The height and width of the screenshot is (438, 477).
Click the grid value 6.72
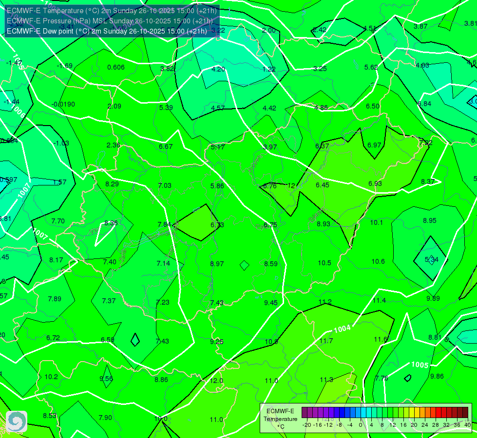53,338
